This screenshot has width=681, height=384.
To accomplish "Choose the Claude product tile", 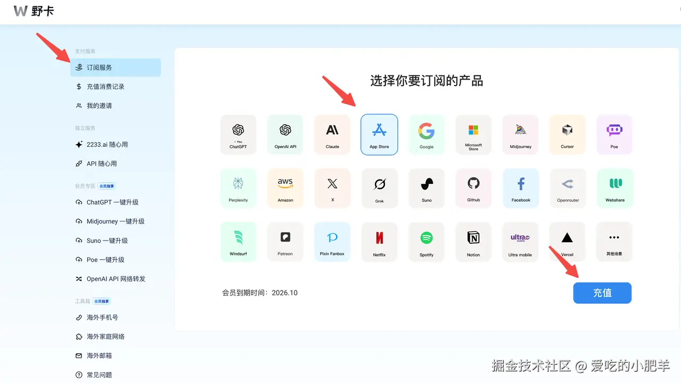I will point(333,134).
